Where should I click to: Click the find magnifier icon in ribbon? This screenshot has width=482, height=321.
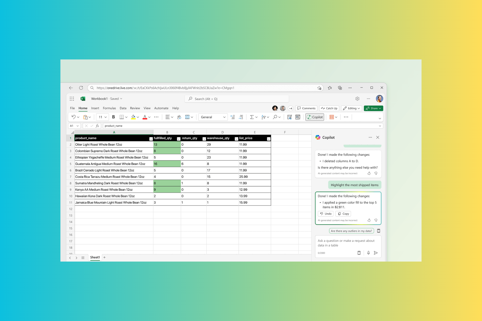point(275,117)
